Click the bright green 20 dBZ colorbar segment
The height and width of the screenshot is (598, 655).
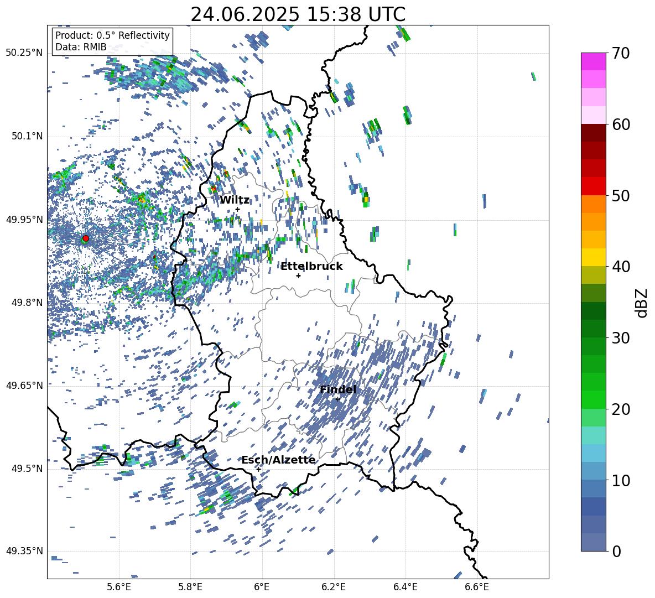coord(594,399)
